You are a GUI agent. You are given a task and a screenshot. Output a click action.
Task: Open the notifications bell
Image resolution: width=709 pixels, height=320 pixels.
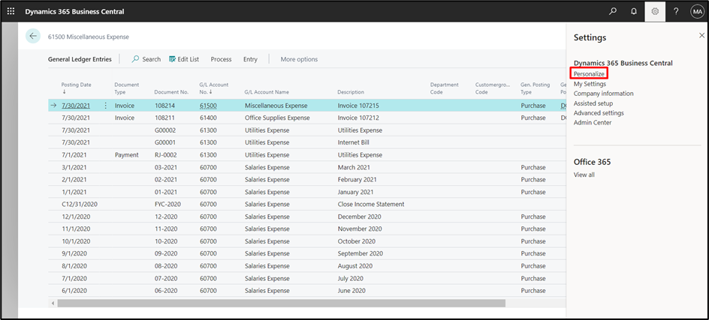click(x=633, y=11)
